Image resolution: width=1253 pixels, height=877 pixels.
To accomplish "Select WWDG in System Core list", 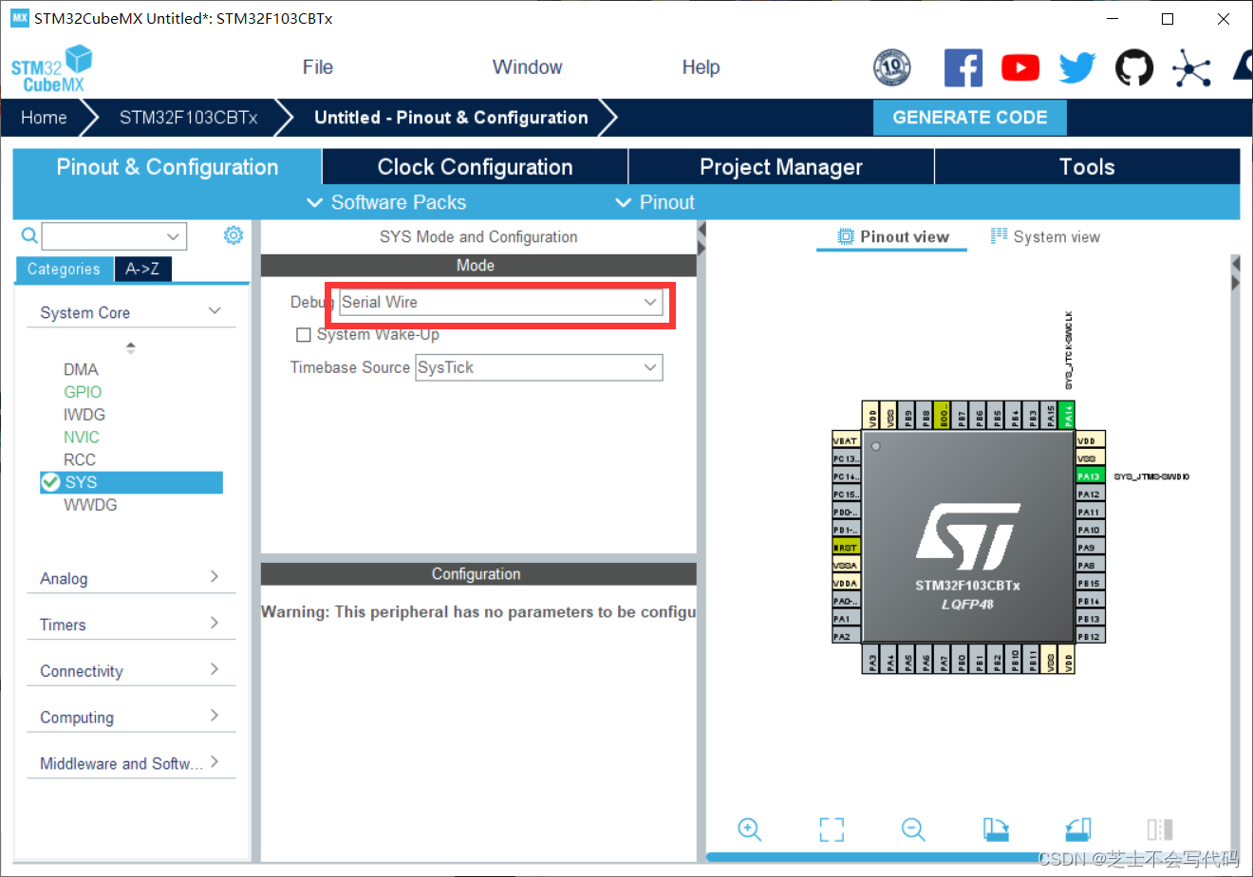I will tap(90, 505).
